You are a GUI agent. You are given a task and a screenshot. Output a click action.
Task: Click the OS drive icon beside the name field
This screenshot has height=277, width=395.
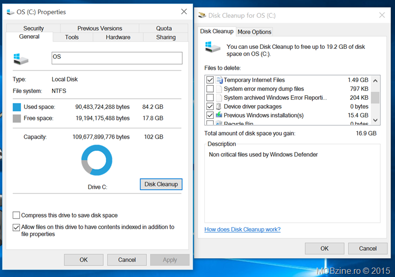coord(21,59)
